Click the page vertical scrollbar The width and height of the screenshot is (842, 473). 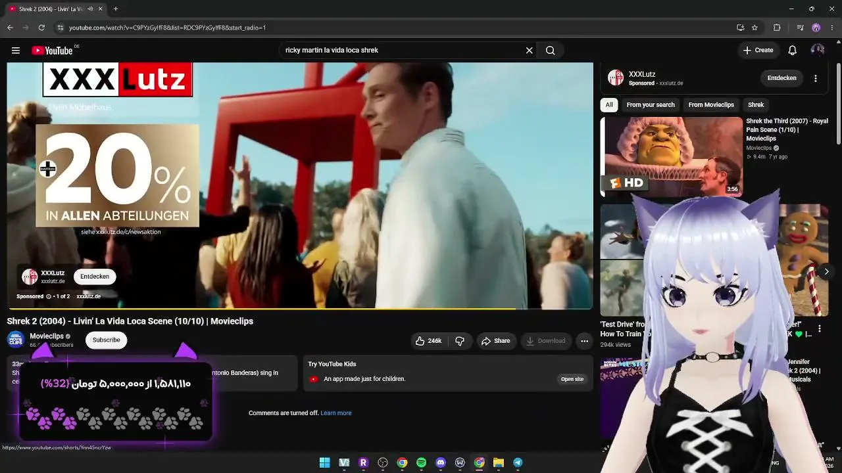(x=838, y=105)
